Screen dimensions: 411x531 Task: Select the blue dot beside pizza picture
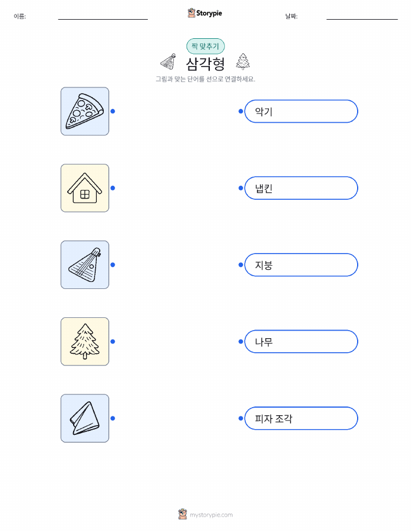(113, 111)
